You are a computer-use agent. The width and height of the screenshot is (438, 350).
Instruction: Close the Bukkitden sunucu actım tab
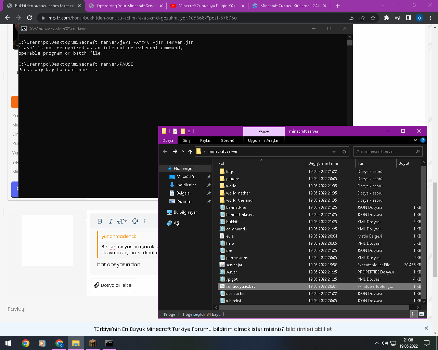[79, 6]
